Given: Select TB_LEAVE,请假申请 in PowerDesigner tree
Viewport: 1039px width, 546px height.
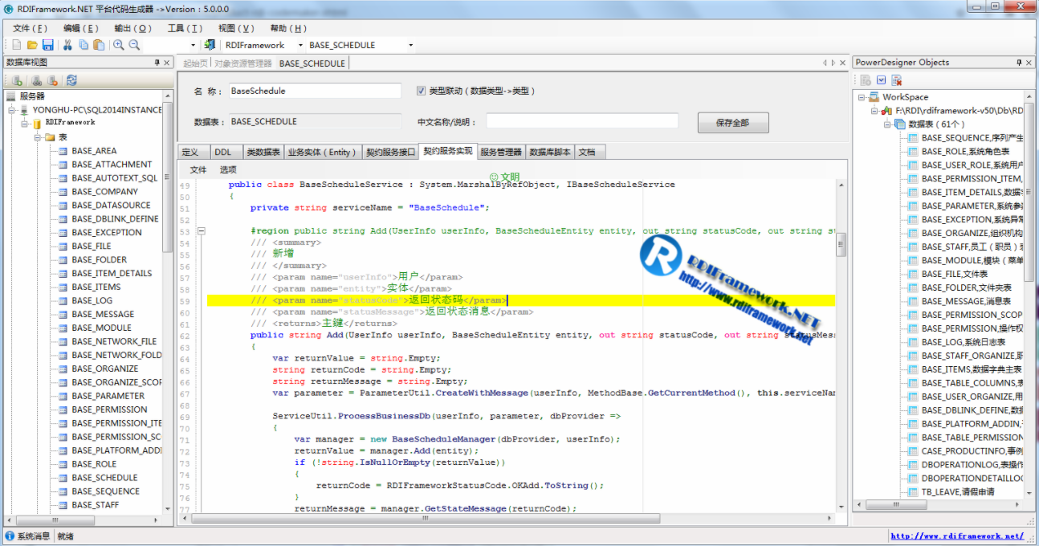Looking at the screenshot, I should [x=958, y=492].
